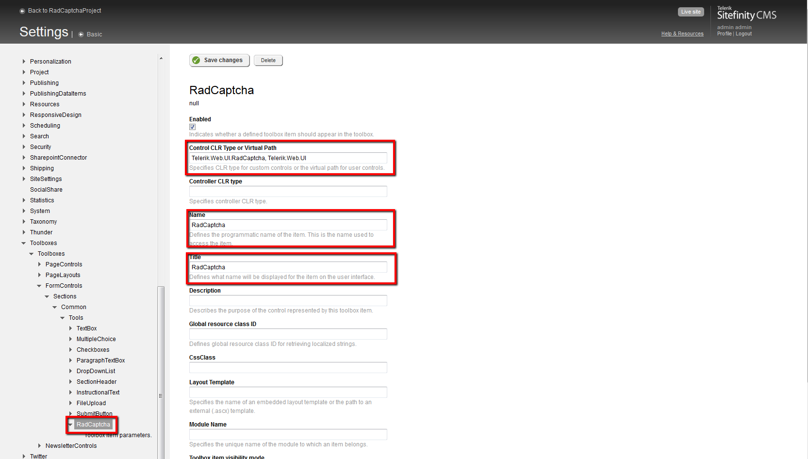This screenshot has height=459, width=808.
Task: Click the Control CLR Type input field
Action: (288, 158)
